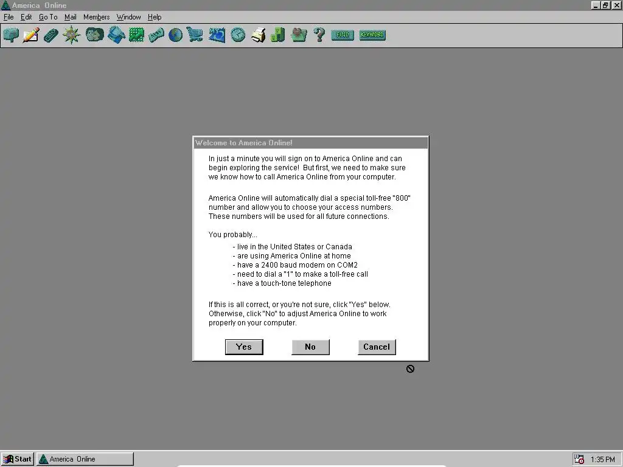The image size is (623, 467).
Task: Click the text 'are using America Online at home'
Action: (294, 256)
